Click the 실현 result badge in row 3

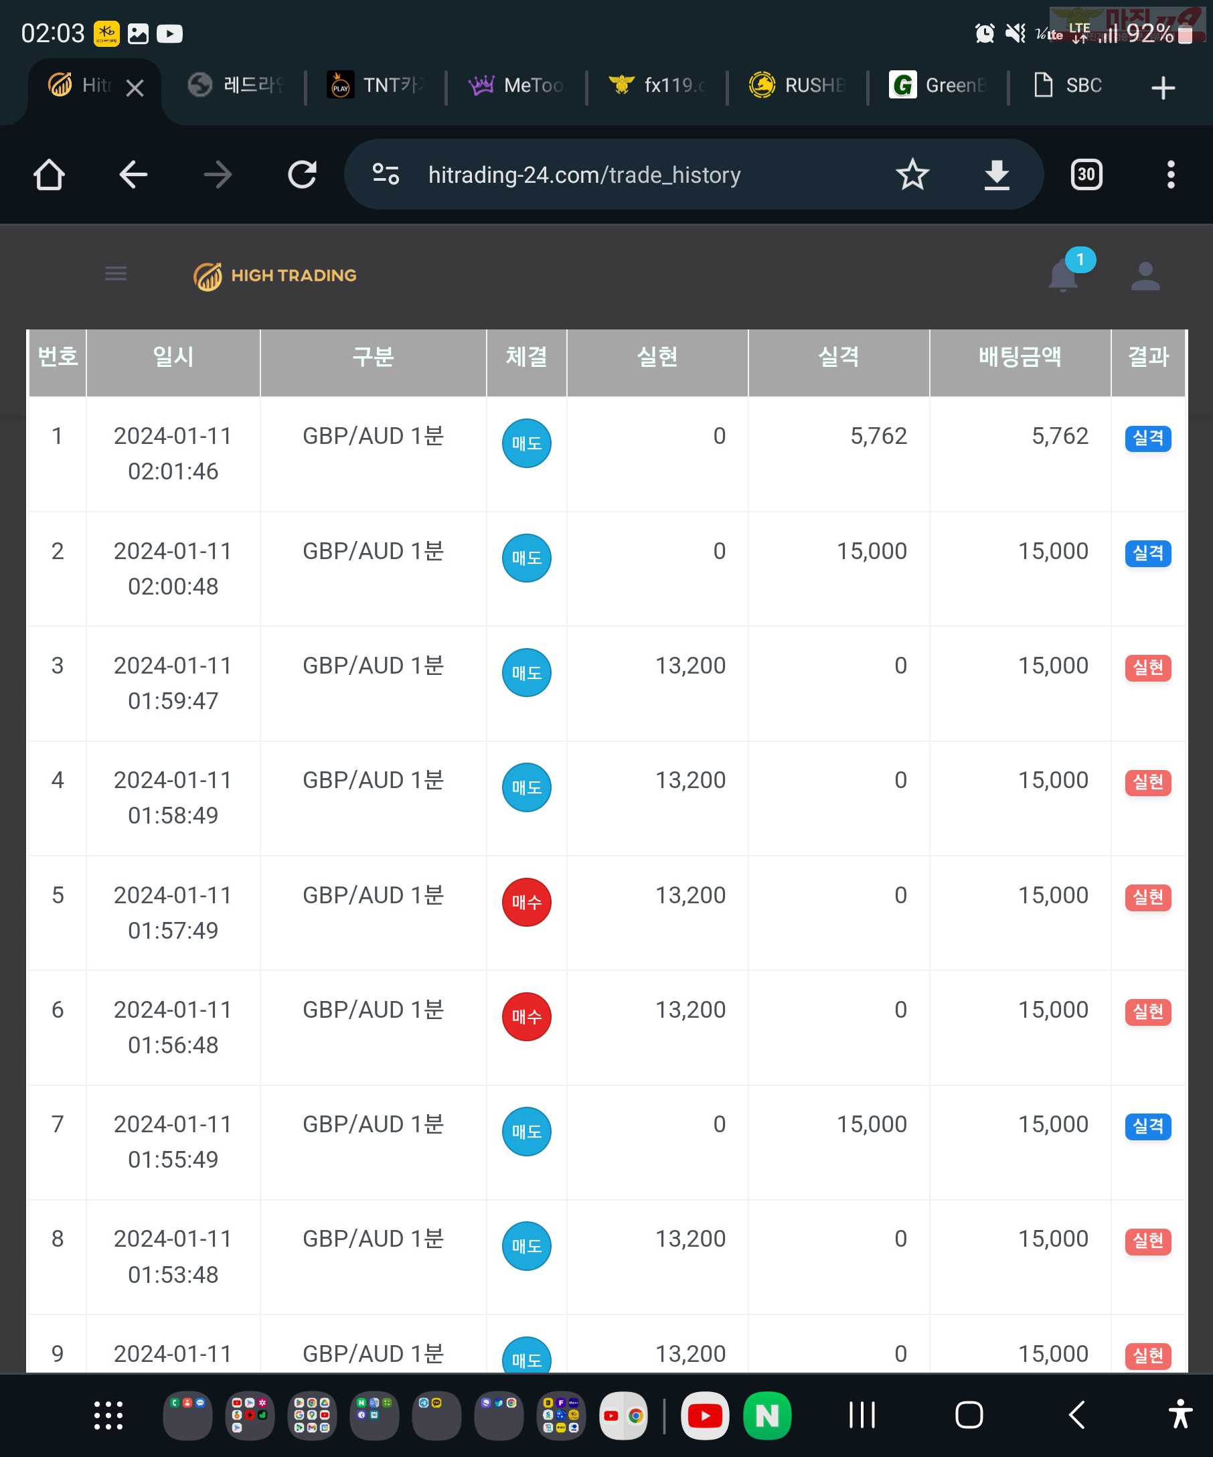click(1148, 668)
